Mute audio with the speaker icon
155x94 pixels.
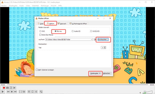[x=140, y=93]
